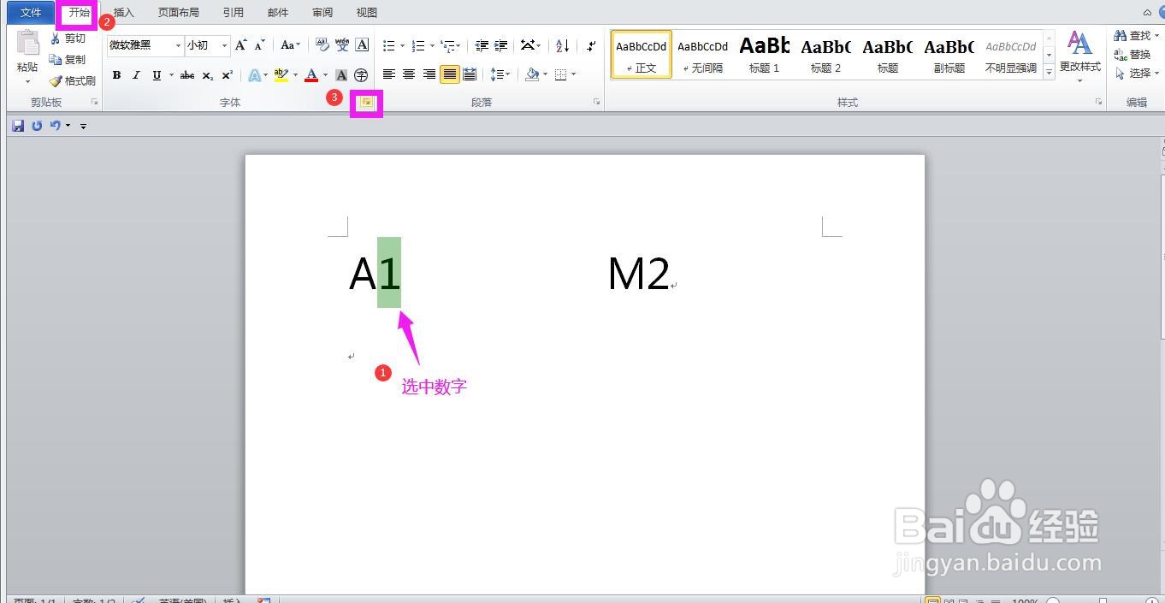Screen dimensions: 1165x603
Task: Align text to the right
Action: coord(429,74)
